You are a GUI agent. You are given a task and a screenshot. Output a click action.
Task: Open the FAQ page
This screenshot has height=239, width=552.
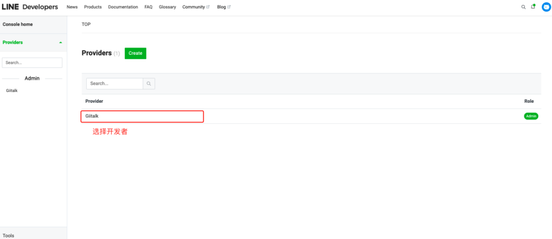tap(148, 7)
